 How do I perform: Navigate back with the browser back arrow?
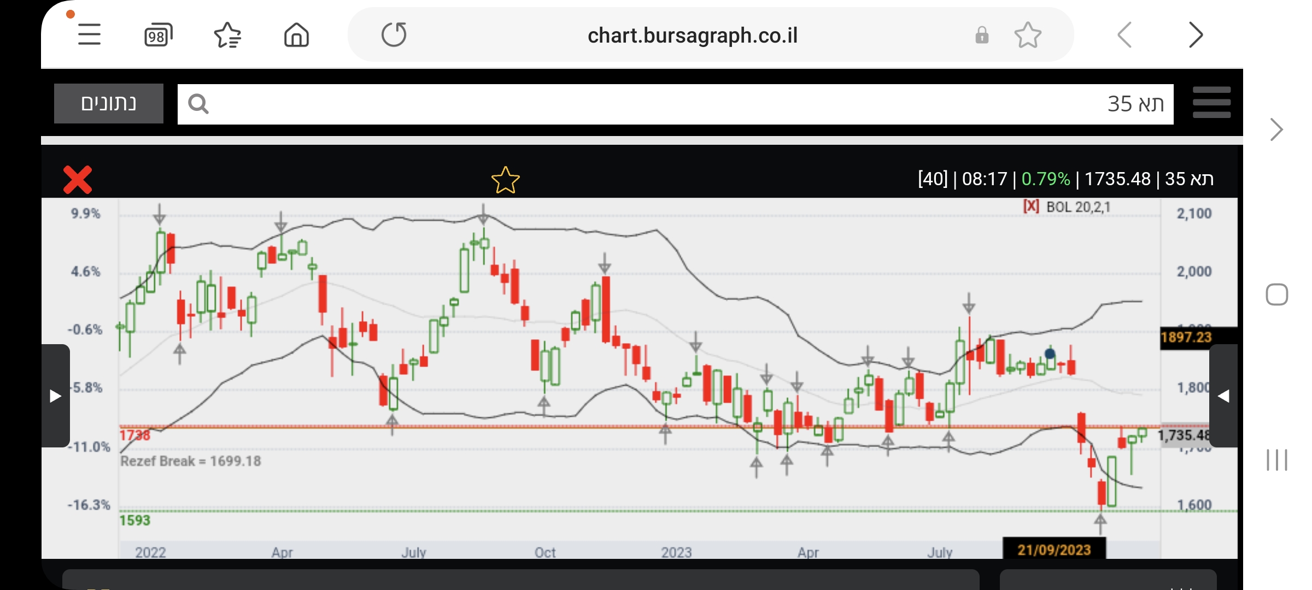pos(1124,36)
